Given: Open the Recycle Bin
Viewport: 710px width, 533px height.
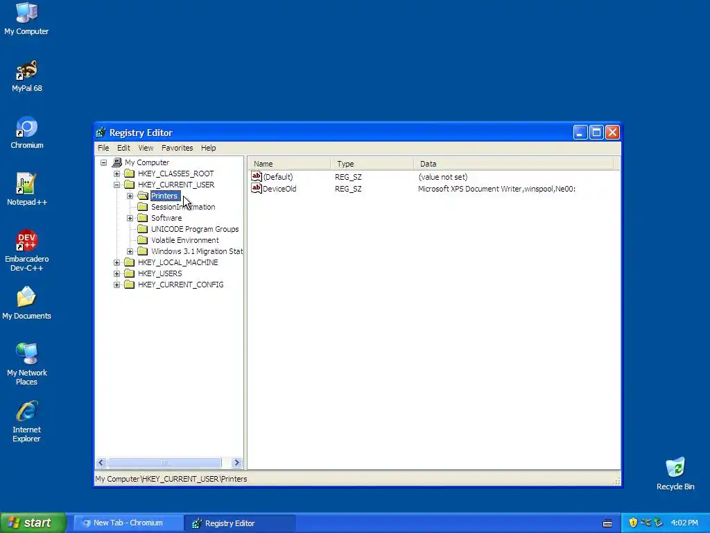Looking at the screenshot, I should click(x=675, y=474).
